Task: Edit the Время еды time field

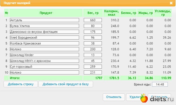Action: point(160,84)
